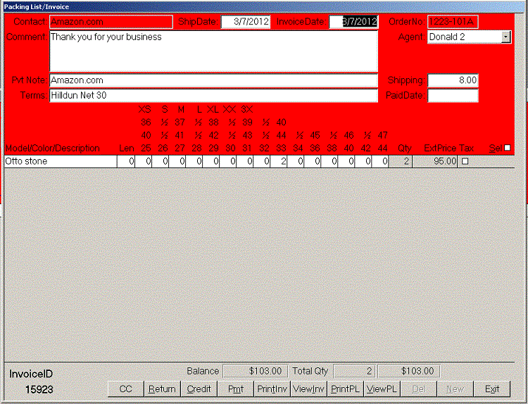The image size is (528, 404).
Task: Click the empty PaidDate field
Action: coord(453,95)
